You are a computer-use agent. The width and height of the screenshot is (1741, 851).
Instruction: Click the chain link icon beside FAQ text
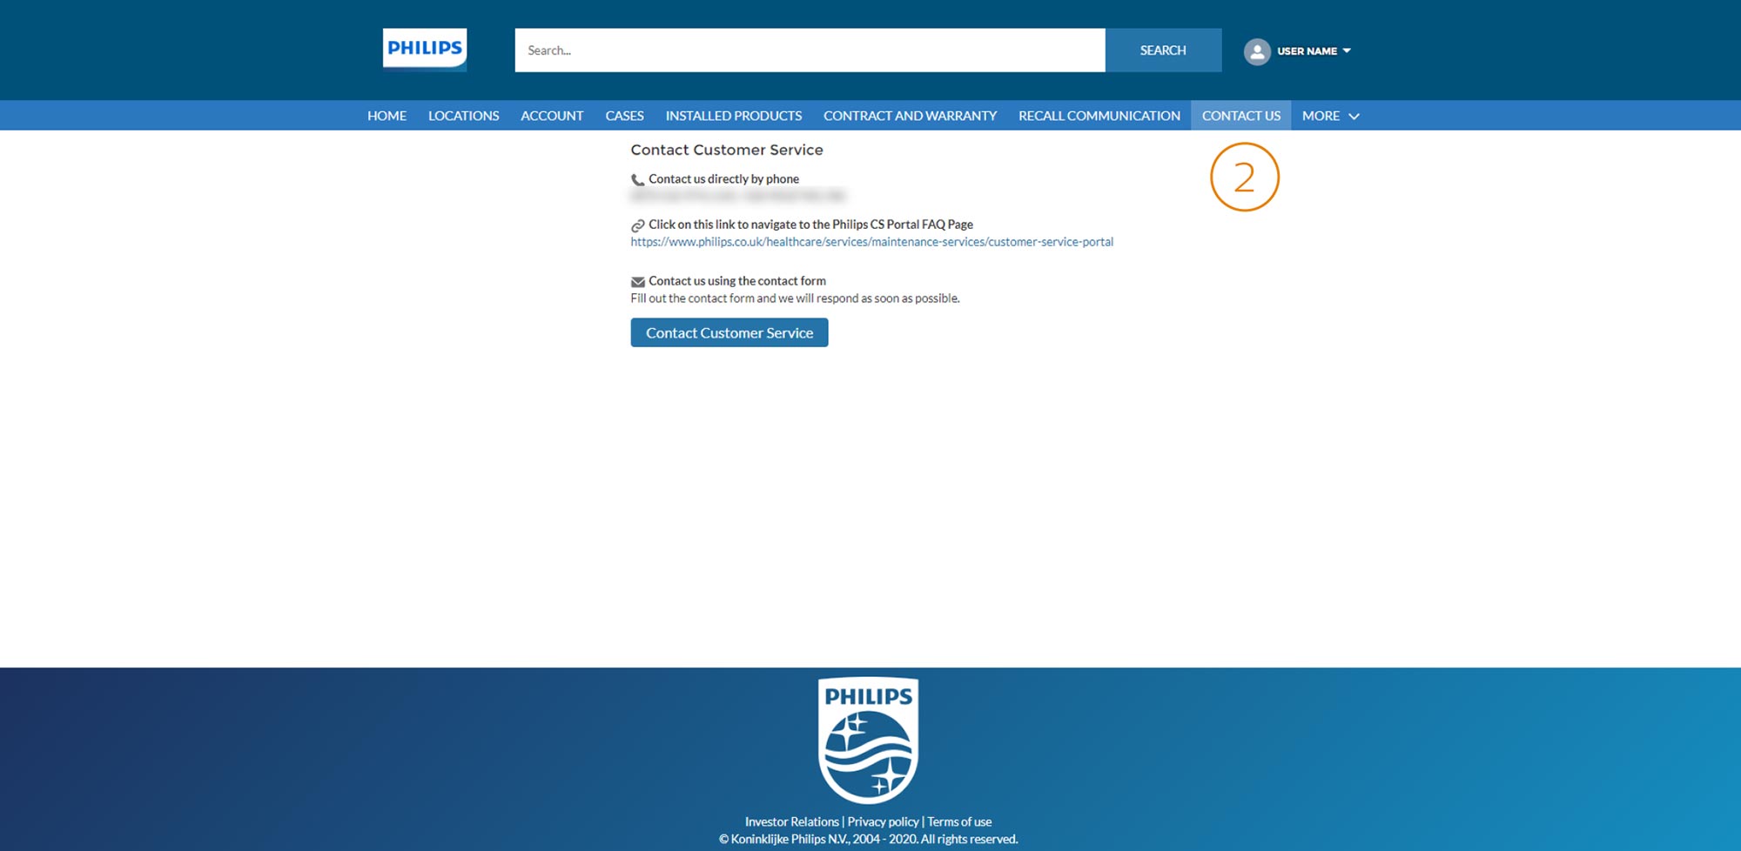click(637, 225)
